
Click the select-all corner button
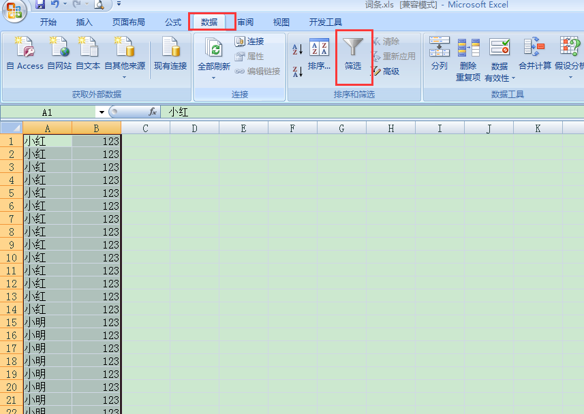(x=12, y=128)
